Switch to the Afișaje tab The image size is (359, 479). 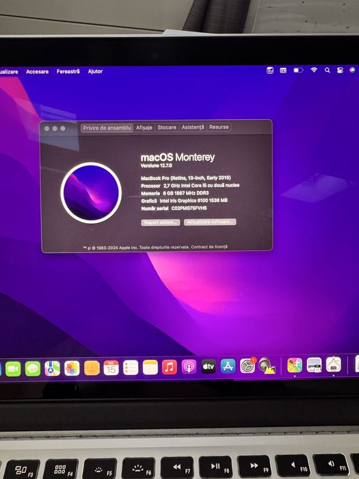click(x=144, y=127)
